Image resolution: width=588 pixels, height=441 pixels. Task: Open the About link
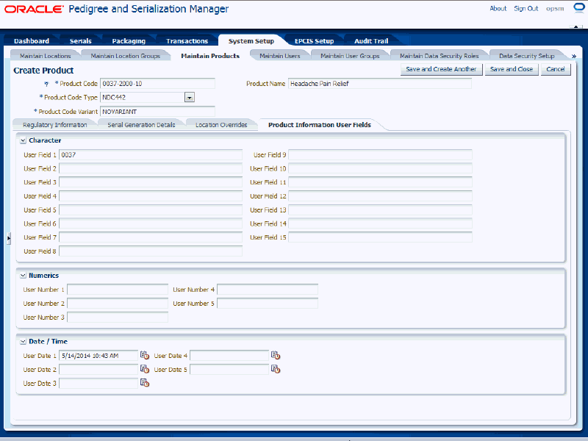(x=498, y=8)
